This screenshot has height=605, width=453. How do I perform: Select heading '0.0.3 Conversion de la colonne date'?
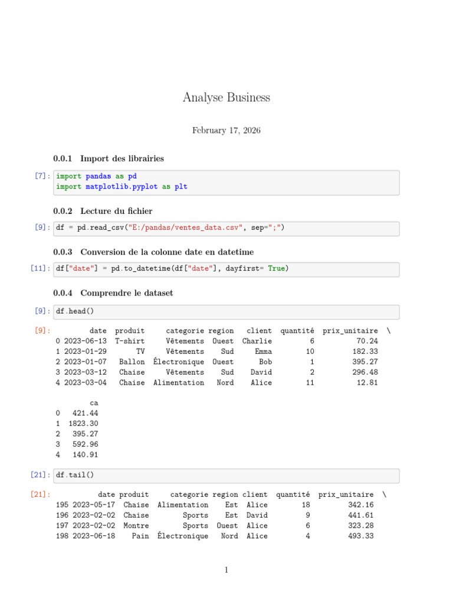point(154,252)
